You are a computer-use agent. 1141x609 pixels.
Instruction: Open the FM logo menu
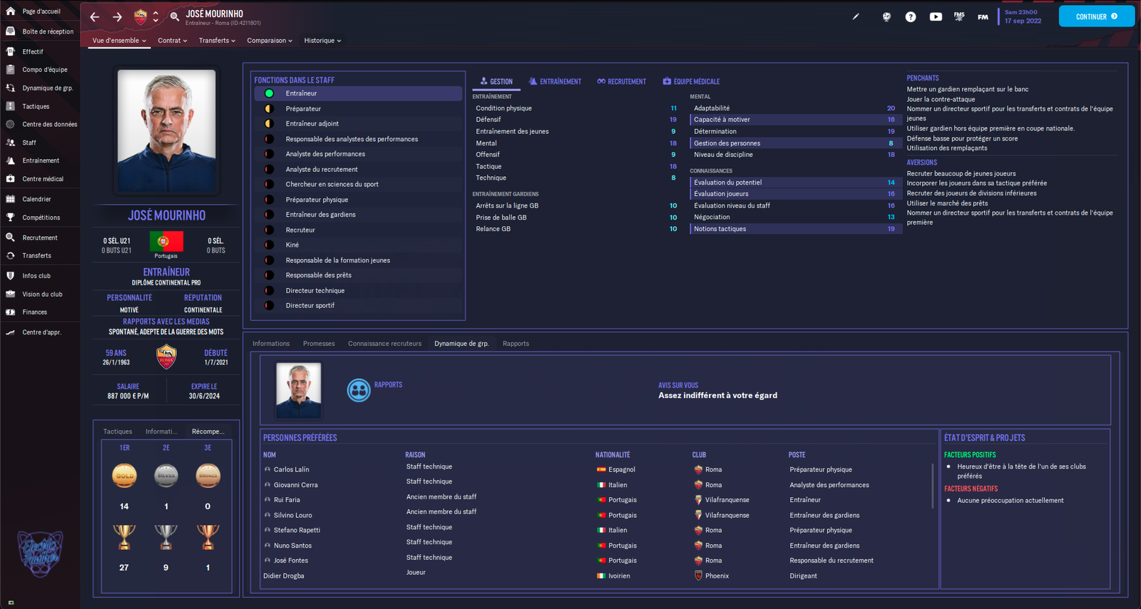point(983,17)
